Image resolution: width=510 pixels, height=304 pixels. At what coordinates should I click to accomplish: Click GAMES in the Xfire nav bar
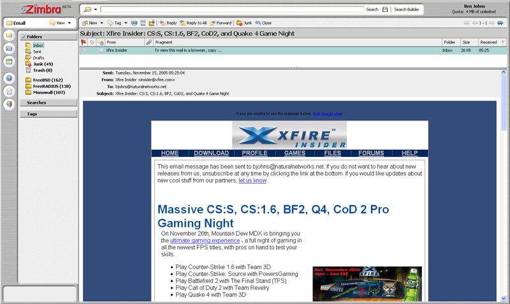(x=295, y=153)
